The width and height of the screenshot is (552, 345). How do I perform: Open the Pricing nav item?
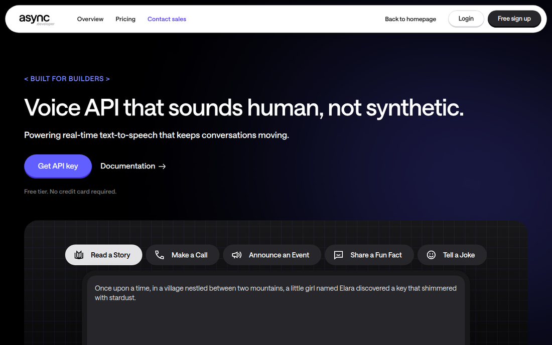click(125, 19)
